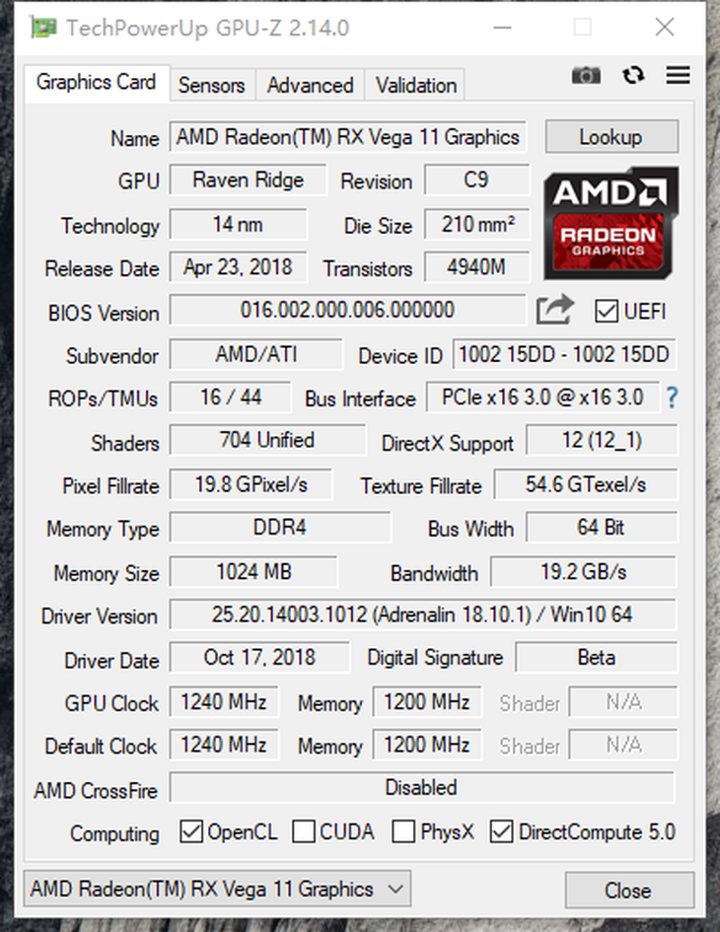Click the BIOS export share icon

554,310
